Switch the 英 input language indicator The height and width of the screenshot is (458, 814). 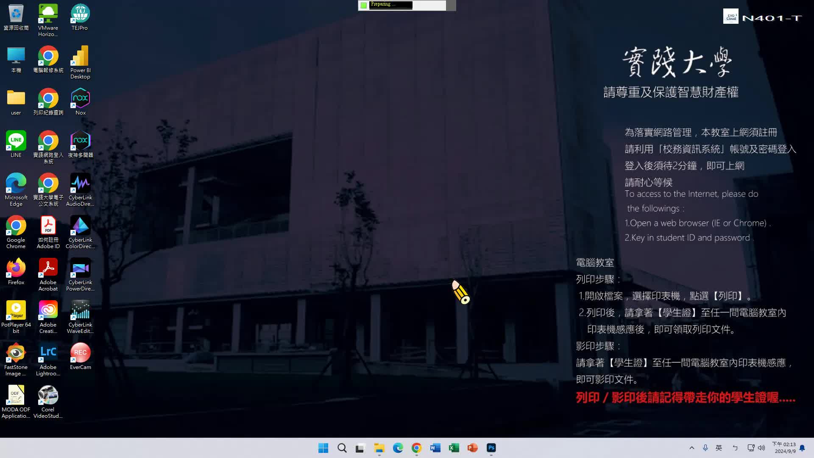(719, 448)
